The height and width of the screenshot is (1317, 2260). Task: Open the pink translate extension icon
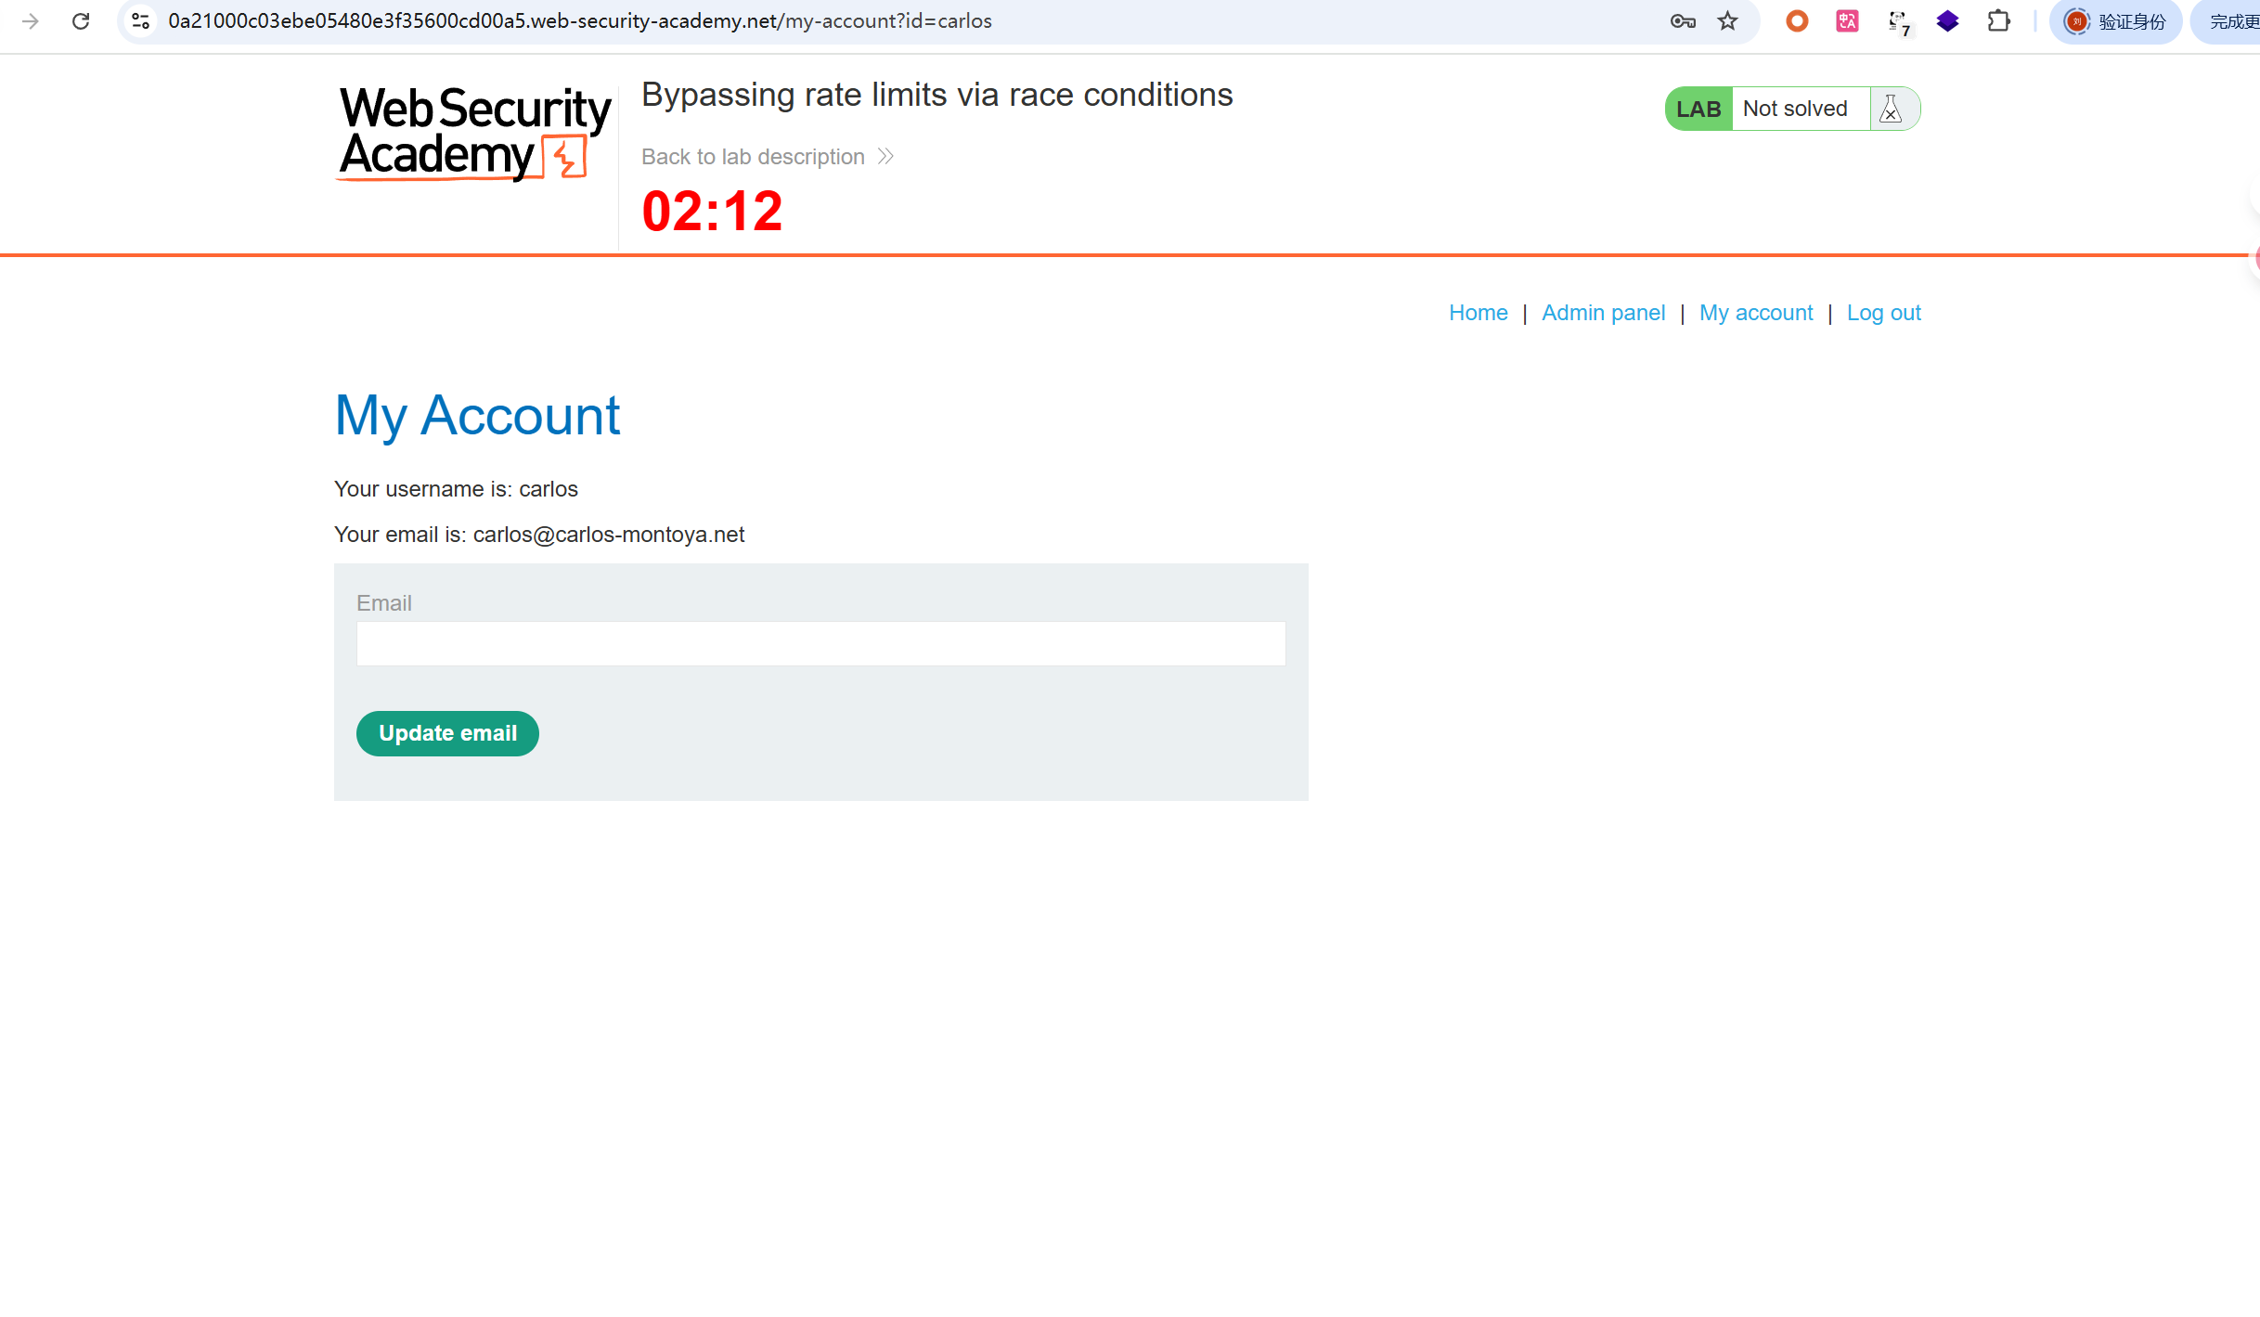(x=1847, y=21)
